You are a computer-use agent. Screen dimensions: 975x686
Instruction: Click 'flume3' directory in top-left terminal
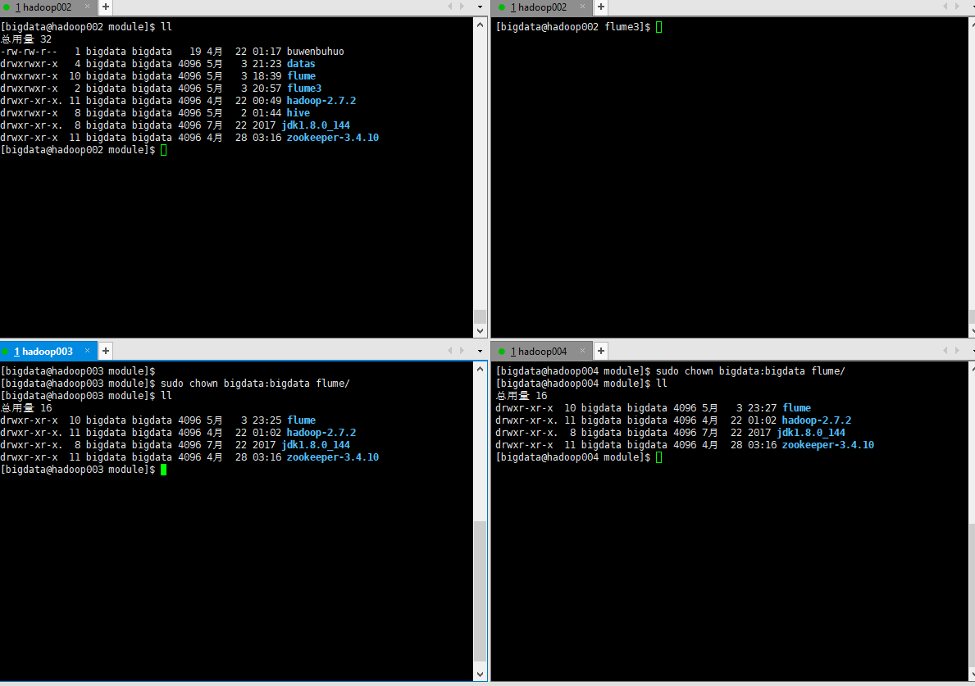(304, 89)
